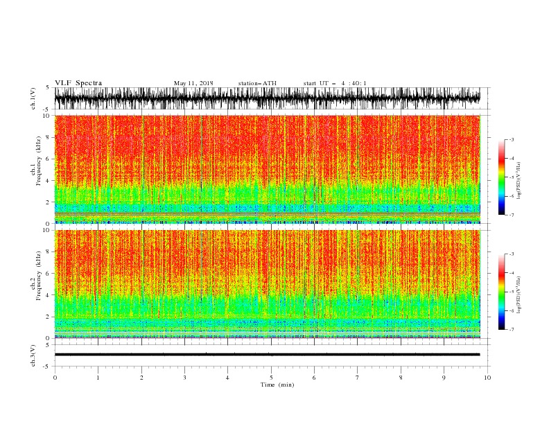This screenshot has height=424, width=549.
Task: Click time axis tick label "2"
Action: click(x=141, y=378)
